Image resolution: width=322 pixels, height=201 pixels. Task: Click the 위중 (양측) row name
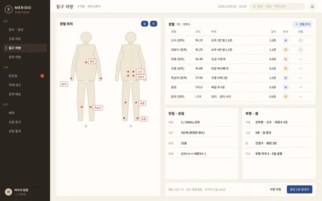coord(178,59)
